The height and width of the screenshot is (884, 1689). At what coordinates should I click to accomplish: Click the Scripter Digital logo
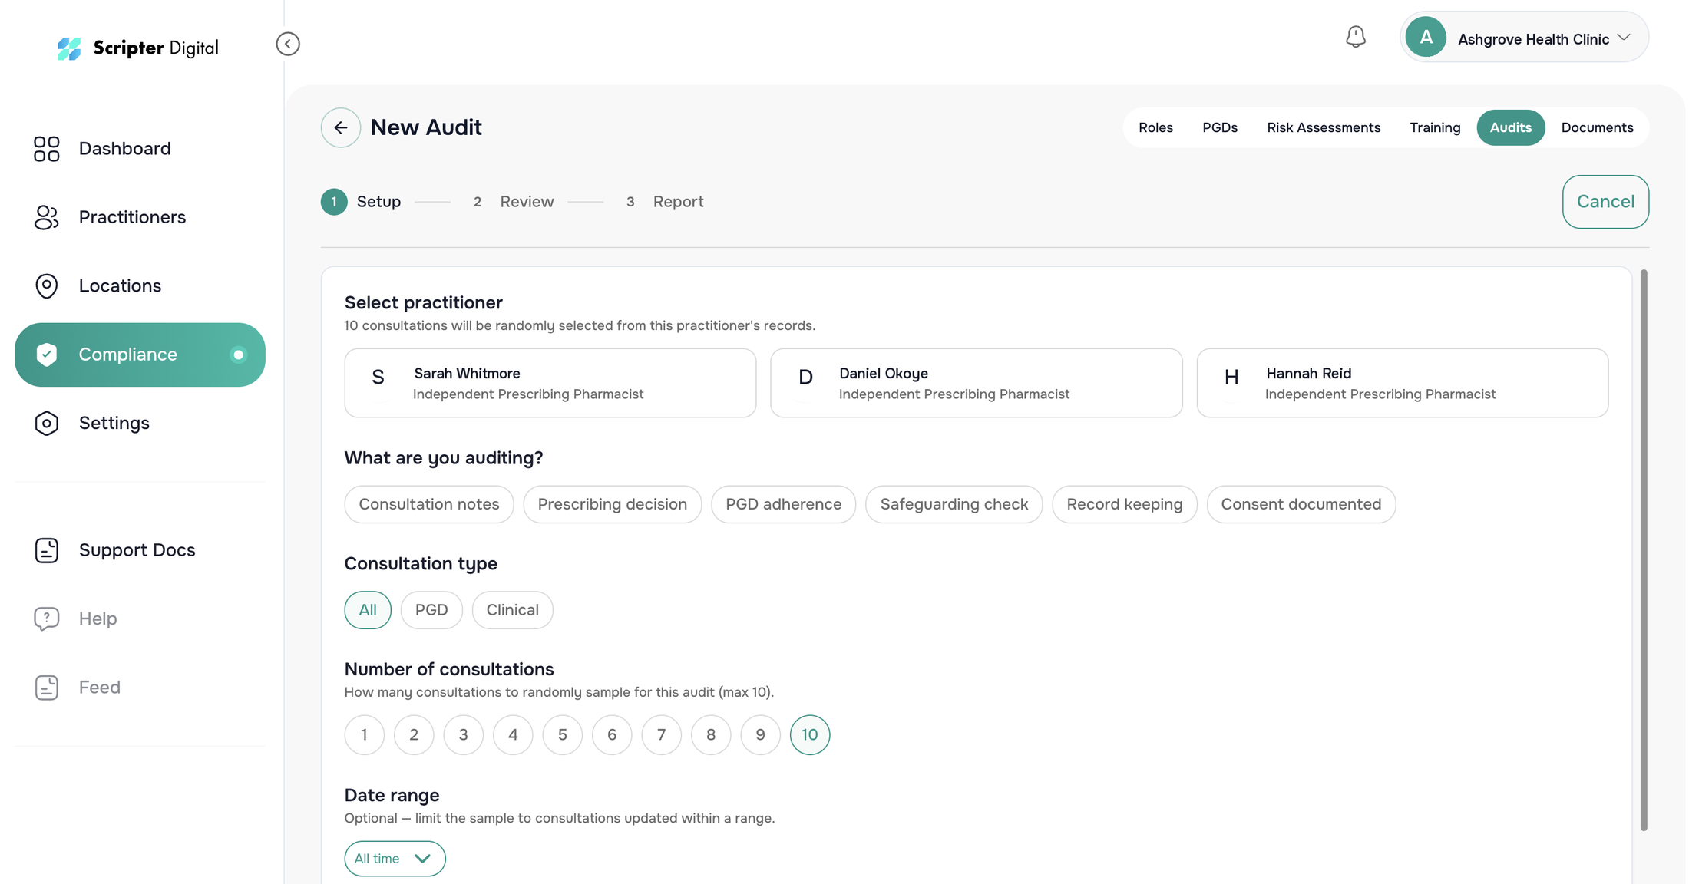coord(138,48)
